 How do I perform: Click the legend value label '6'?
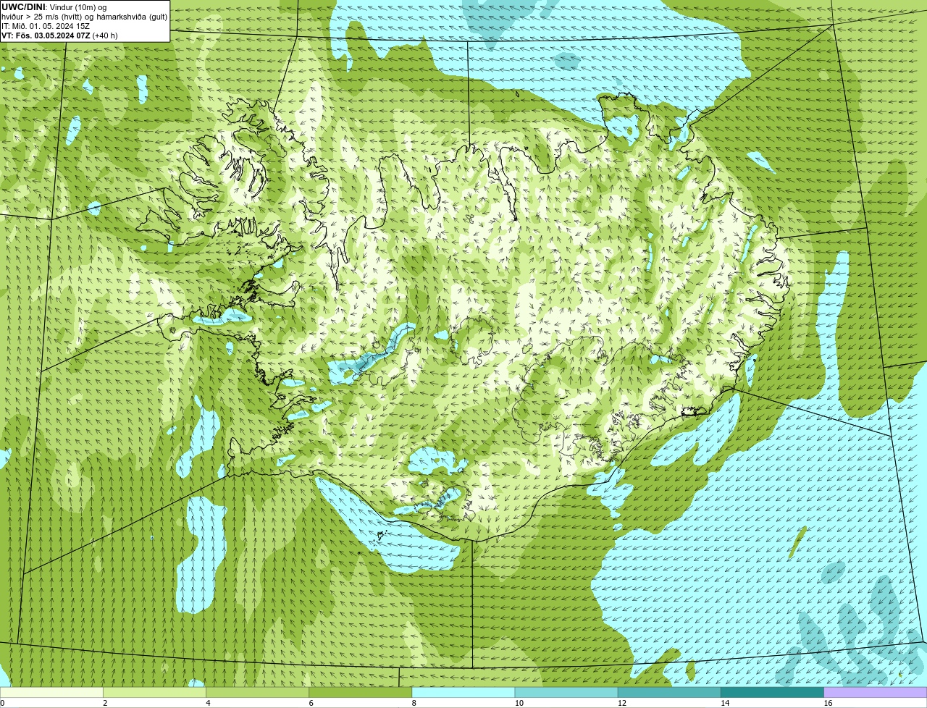(x=311, y=703)
